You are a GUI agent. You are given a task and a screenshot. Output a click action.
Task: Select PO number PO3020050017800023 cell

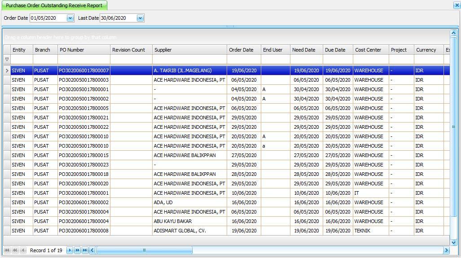84,165
